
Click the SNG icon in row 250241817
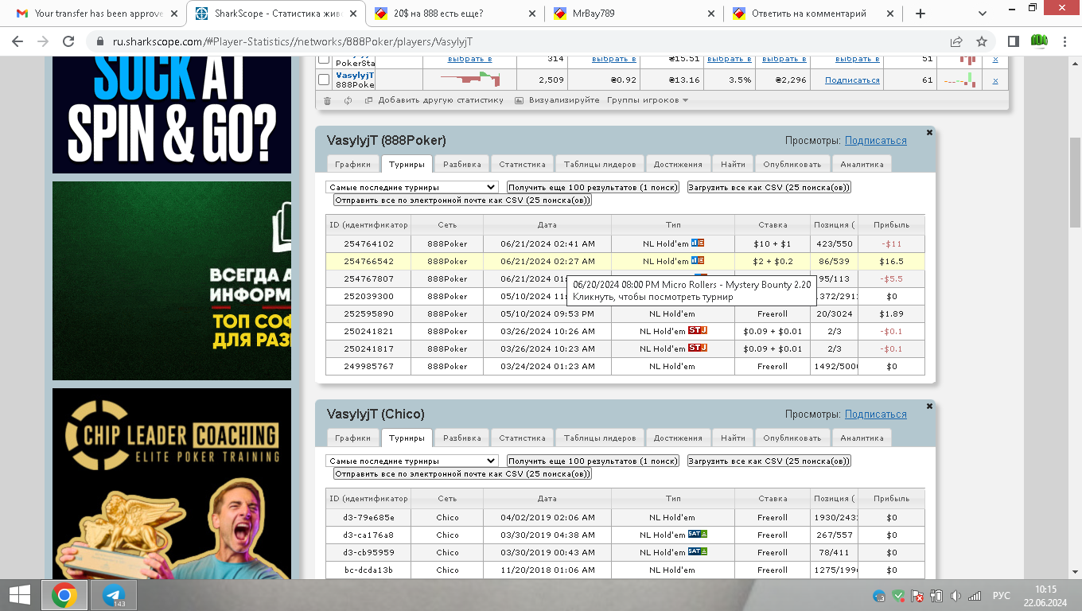coord(698,348)
